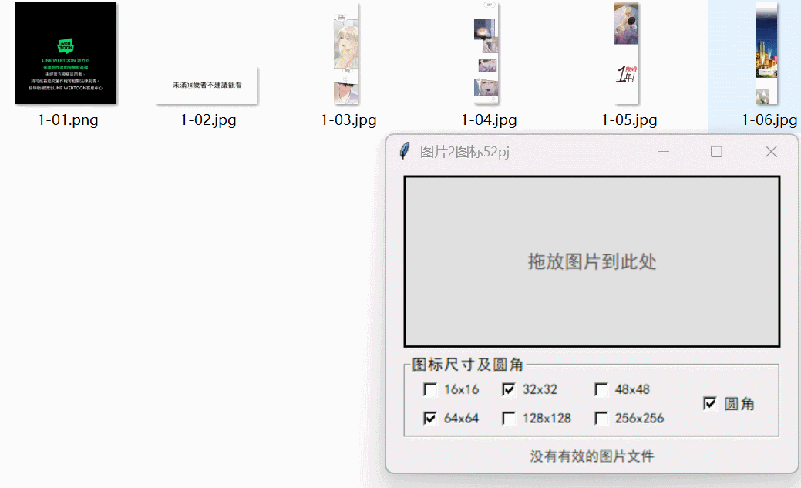Viewport: 801px width, 488px height.
Task: Uncheck the 32x32 icon size
Action: pyautogui.click(x=509, y=390)
